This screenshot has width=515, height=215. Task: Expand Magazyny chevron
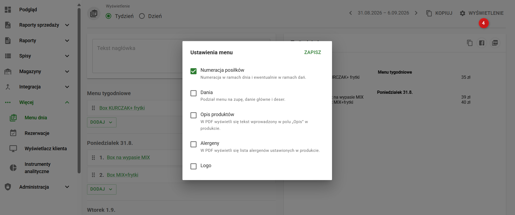(x=67, y=71)
